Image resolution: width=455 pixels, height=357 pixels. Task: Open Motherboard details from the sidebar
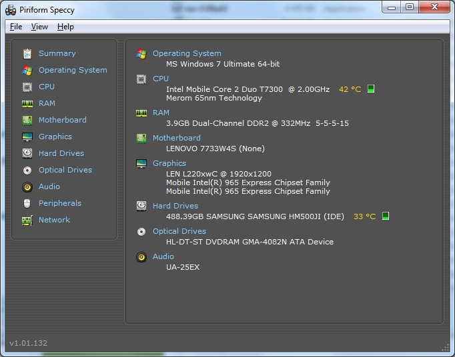click(x=63, y=120)
